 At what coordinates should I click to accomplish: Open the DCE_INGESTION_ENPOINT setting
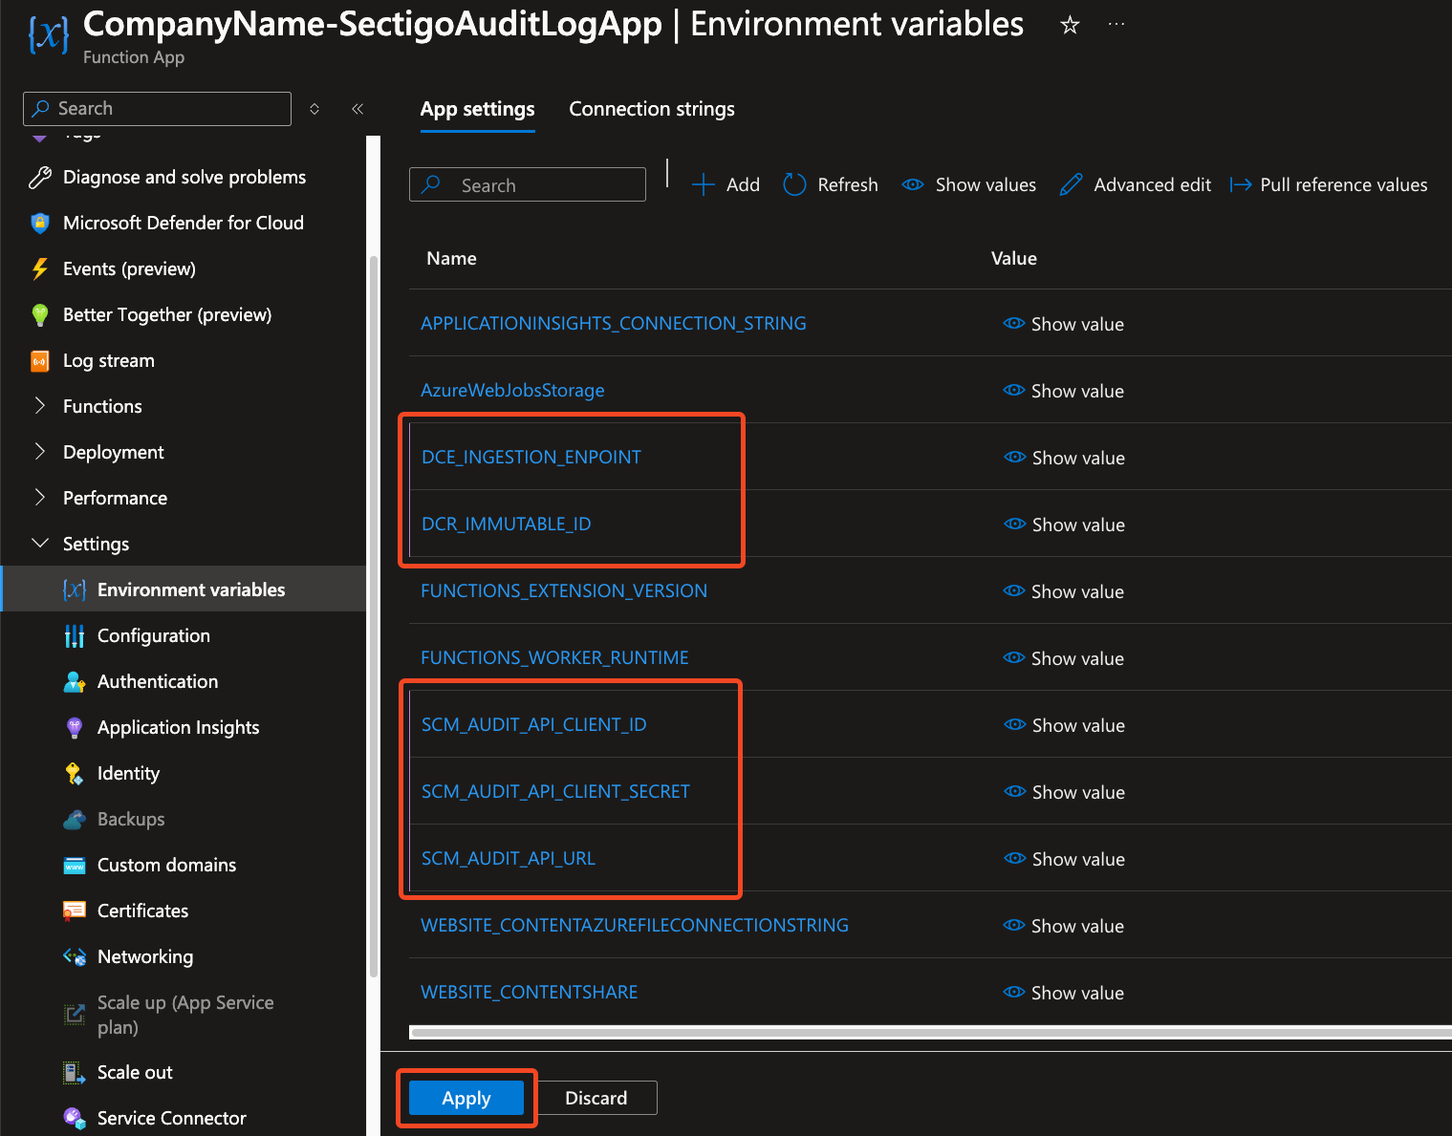(x=531, y=457)
